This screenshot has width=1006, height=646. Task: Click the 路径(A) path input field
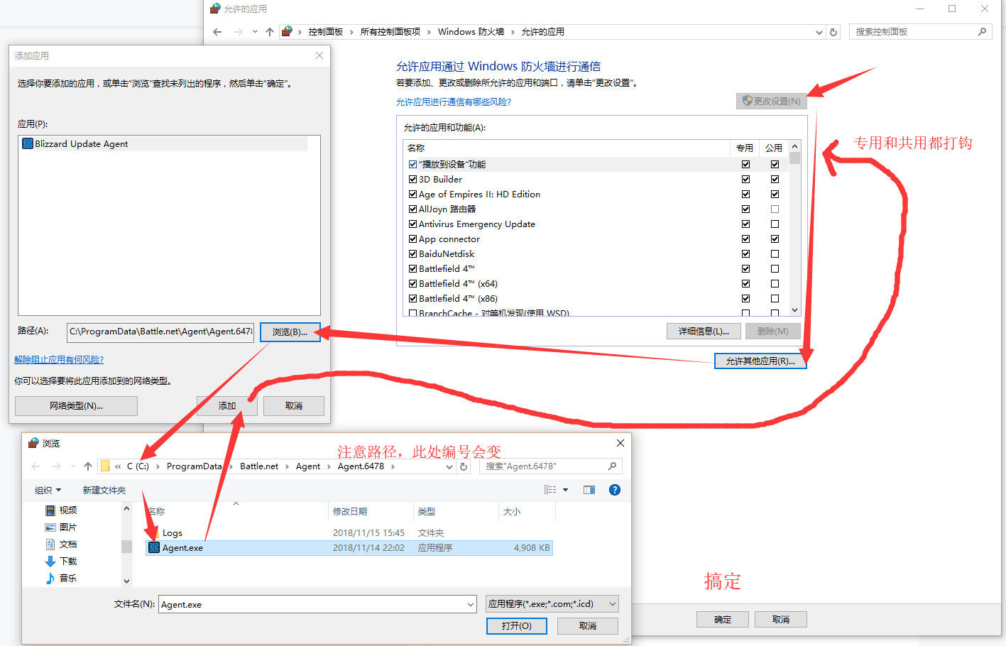click(160, 332)
